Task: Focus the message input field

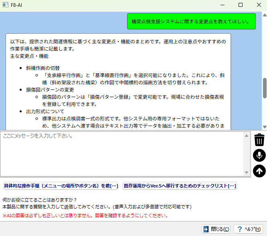Action: [x=122, y=154]
